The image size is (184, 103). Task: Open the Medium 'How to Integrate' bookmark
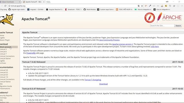[x=162, y=9]
